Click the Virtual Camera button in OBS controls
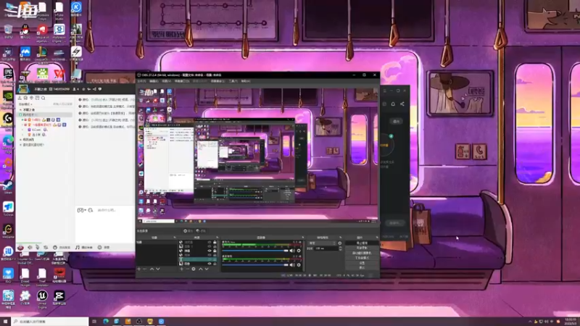Screen dimensions: 580x326 362,253
